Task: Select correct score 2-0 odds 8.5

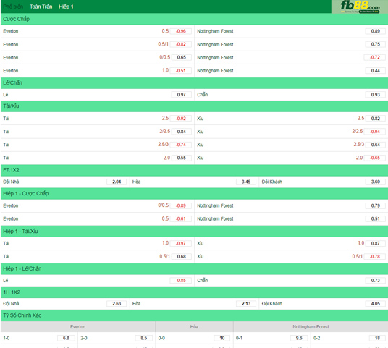Action: coord(144,338)
